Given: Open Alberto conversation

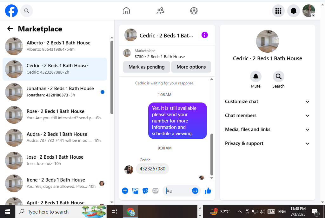Looking at the screenshot, I should (55, 46).
